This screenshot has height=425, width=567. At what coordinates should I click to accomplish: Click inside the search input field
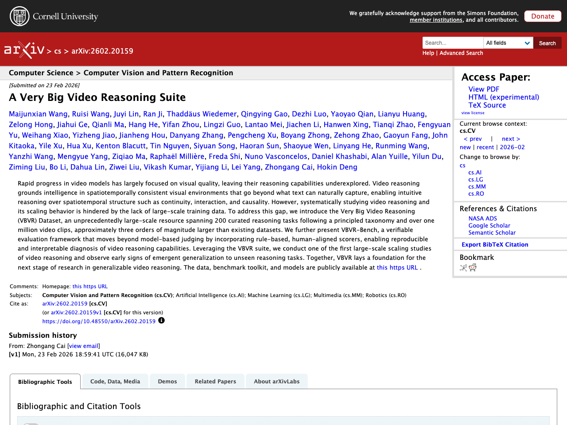pyautogui.click(x=452, y=42)
